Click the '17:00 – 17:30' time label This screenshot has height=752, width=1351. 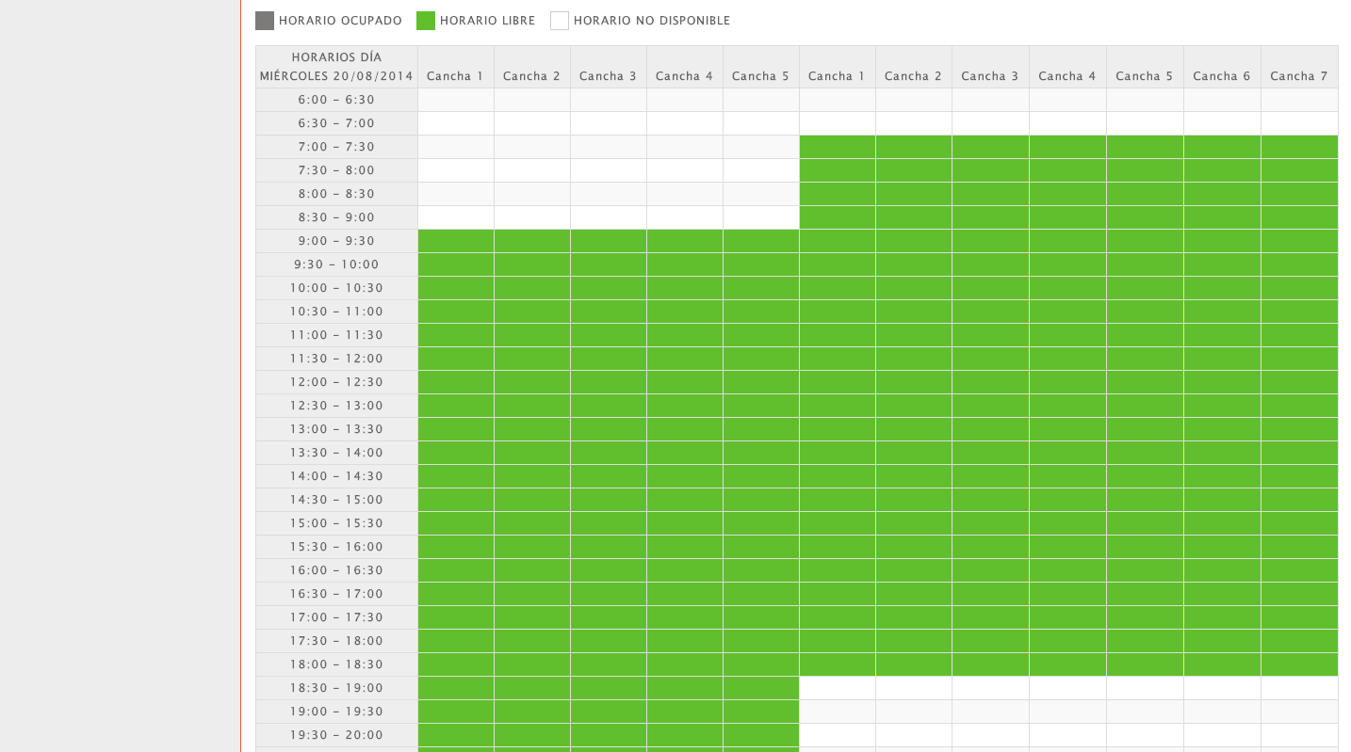[336, 617]
